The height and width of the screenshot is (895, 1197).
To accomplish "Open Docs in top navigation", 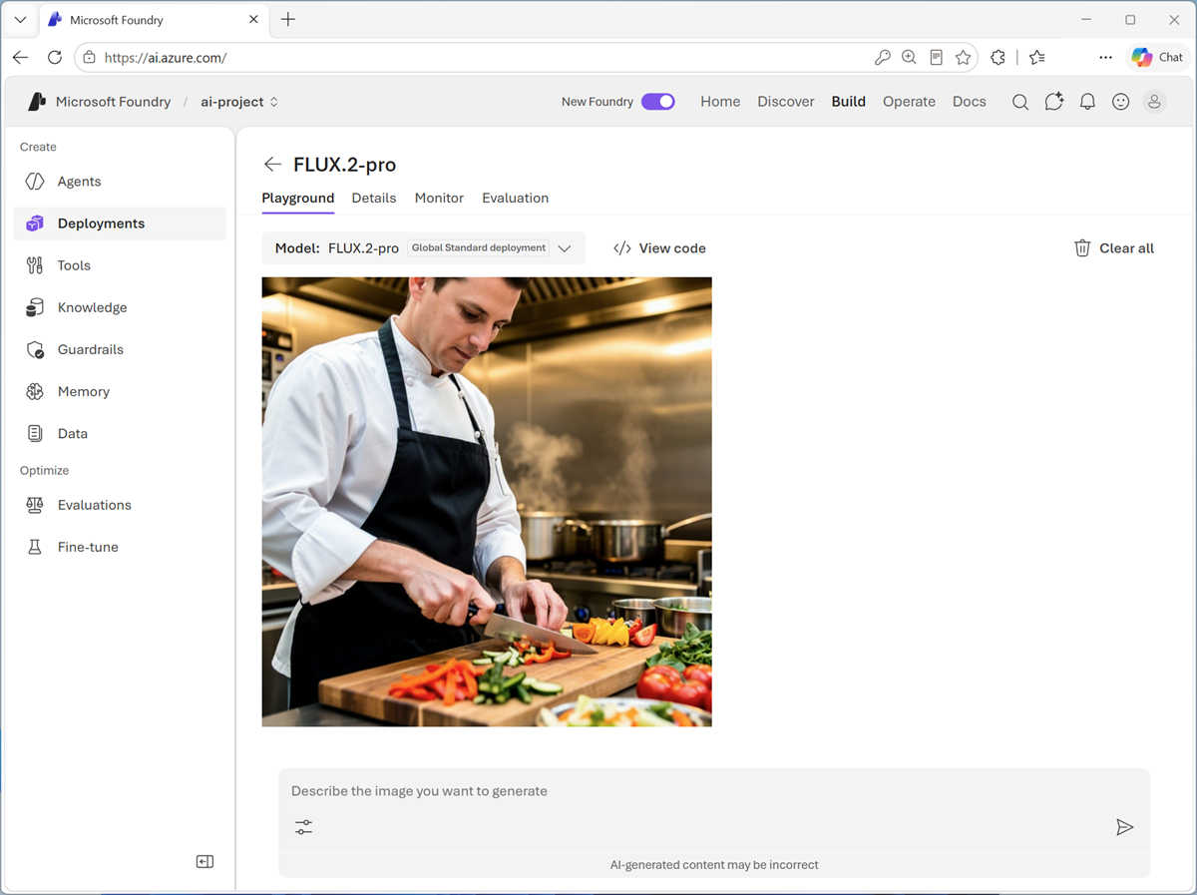I will point(970,102).
